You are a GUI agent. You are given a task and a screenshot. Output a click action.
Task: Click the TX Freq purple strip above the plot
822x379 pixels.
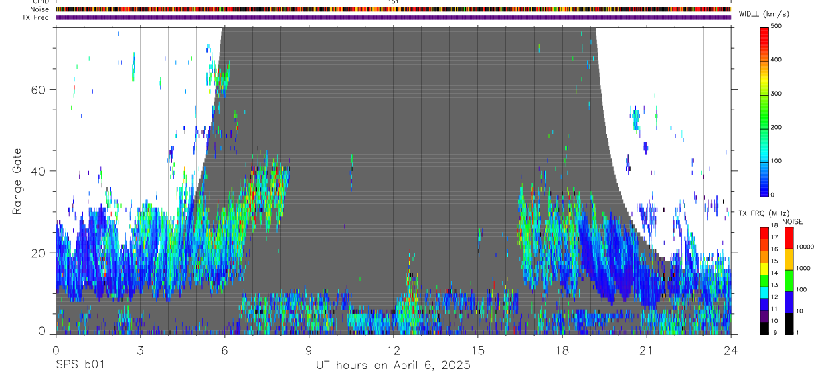pos(393,17)
